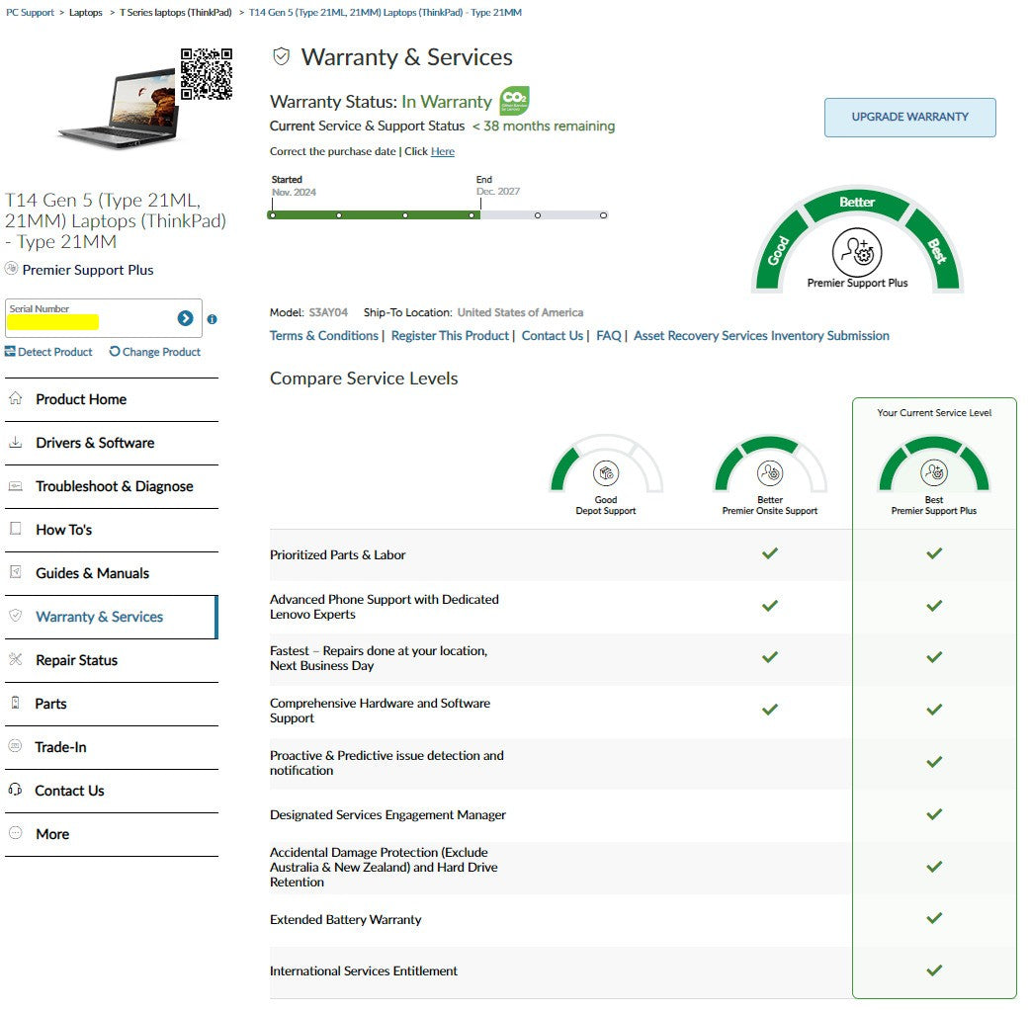Open Asset Recovery Services Inventory Submission link
Image resolution: width=1030 pixels, height=1010 pixels.
761,336
